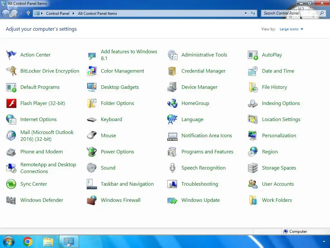The width and height of the screenshot is (330, 248).
Task: Click the Mouse icon
Action: pyautogui.click(x=92, y=136)
